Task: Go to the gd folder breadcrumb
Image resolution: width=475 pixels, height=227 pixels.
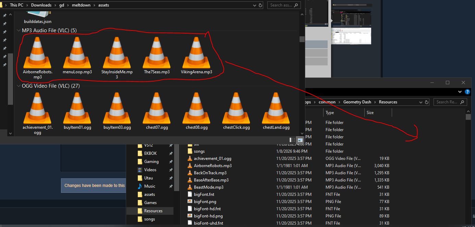Action: pos(62,5)
